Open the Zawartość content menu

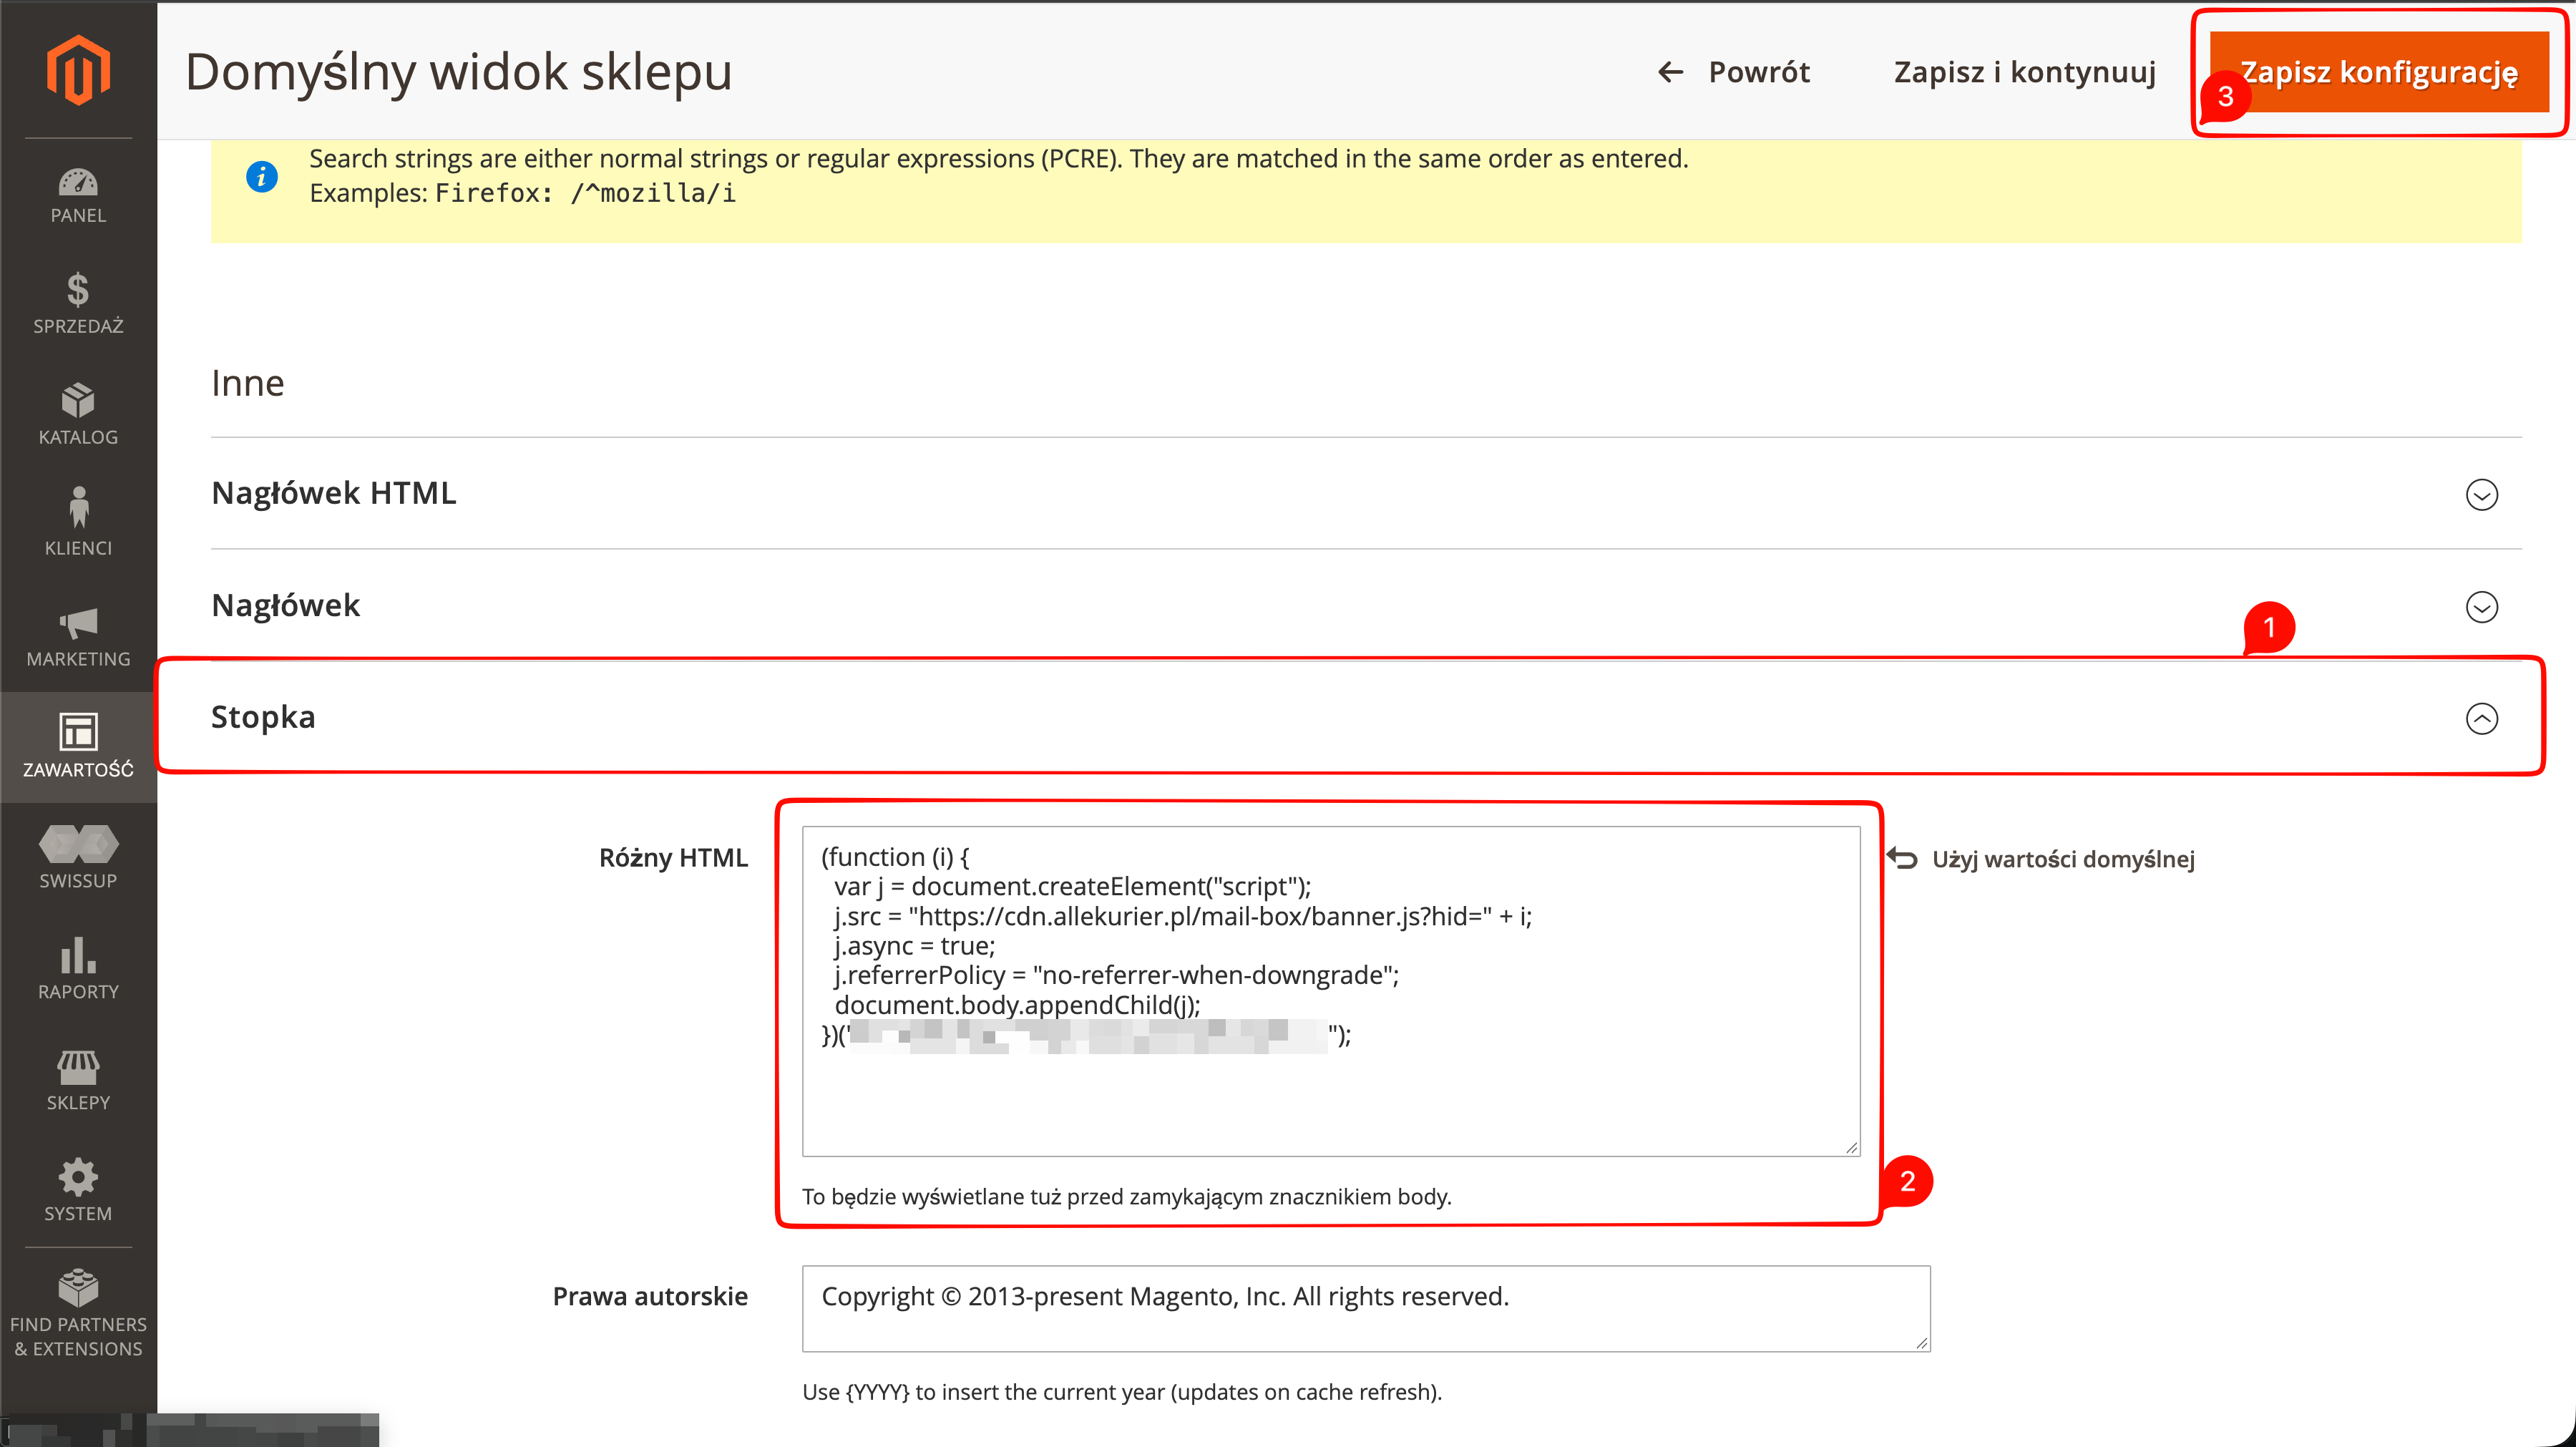[x=78, y=747]
